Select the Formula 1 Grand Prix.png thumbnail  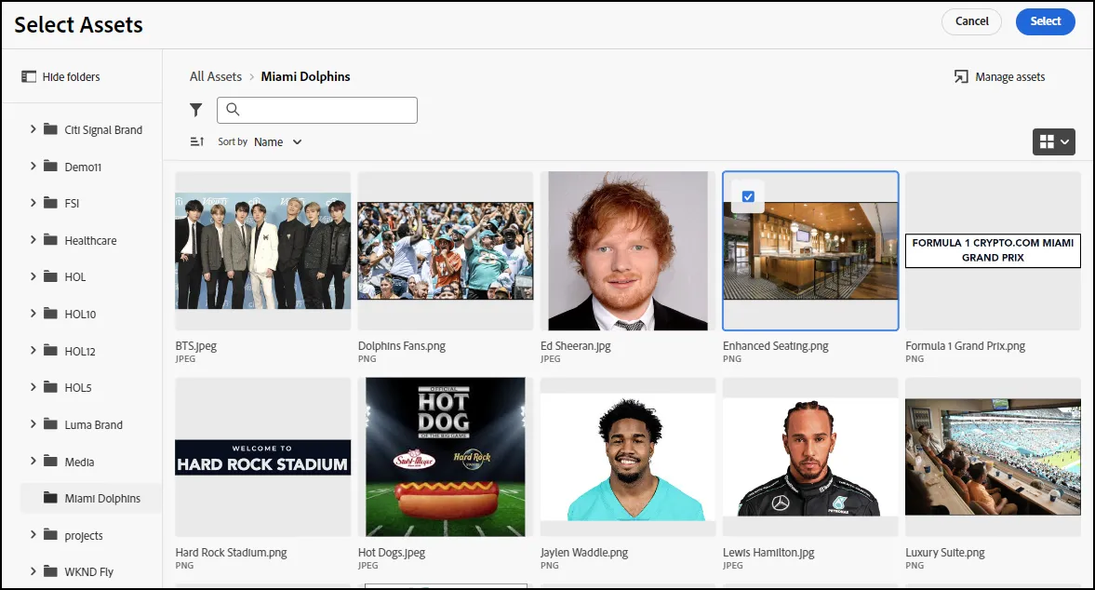[993, 250]
